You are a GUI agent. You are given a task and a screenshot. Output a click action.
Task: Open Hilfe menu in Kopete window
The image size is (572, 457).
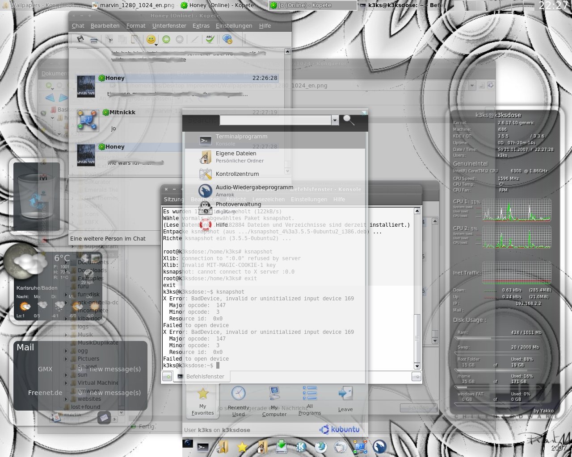(x=265, y=26)
